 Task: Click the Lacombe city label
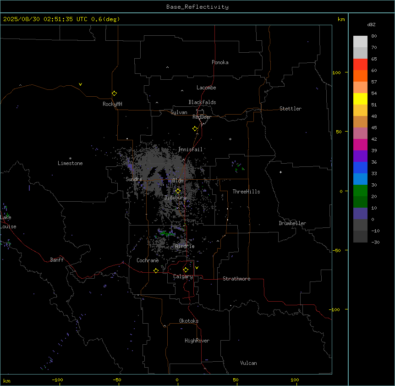point(206,88)
